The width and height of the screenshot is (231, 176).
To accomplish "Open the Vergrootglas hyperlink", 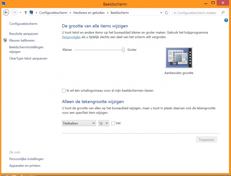I will coord(71,37).
